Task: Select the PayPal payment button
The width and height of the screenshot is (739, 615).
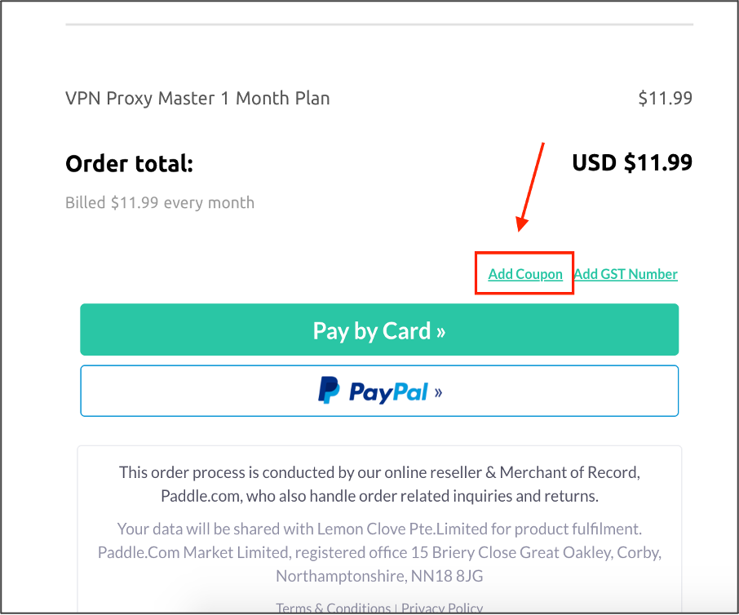Action: 379,391
